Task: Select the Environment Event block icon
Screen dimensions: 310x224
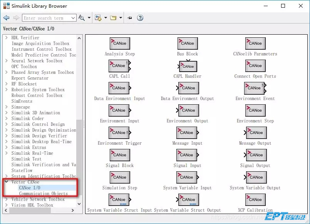Action: point(255,88)
